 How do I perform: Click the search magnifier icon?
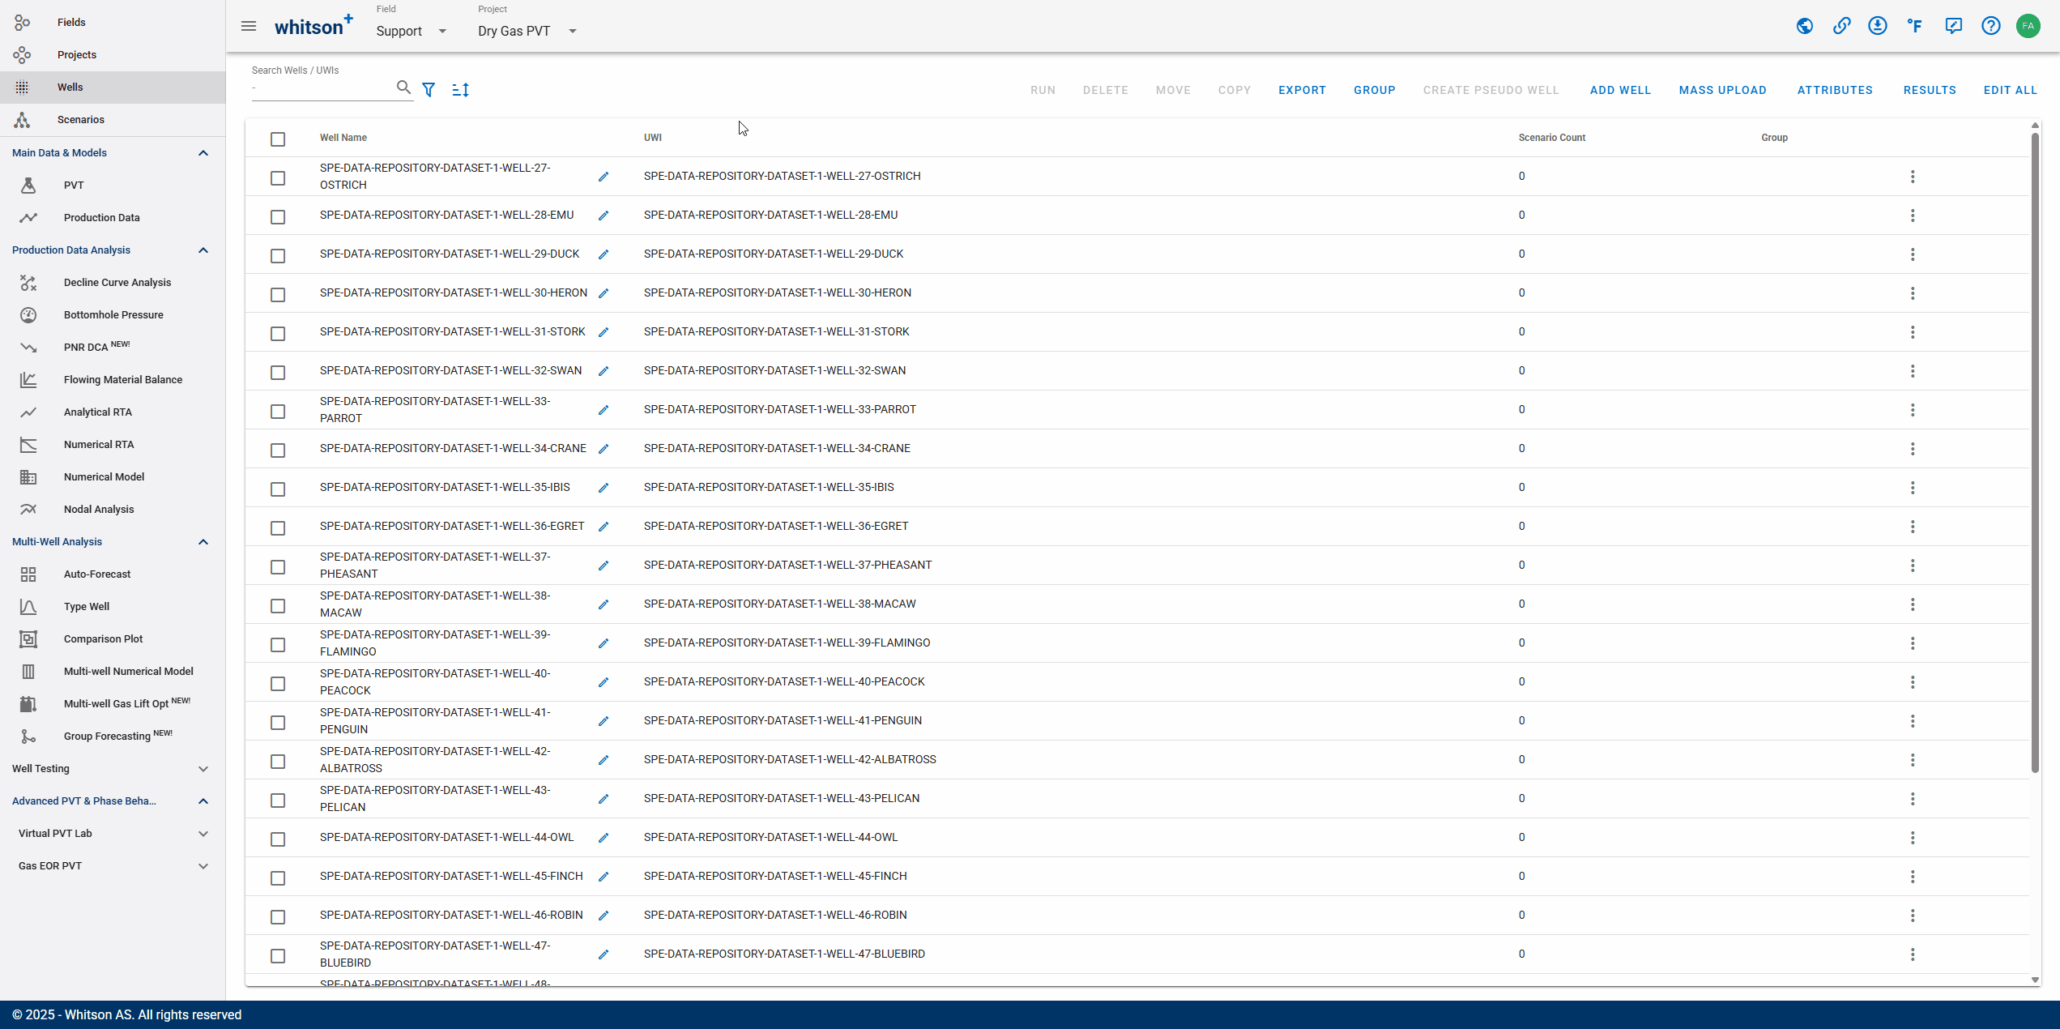pos(403,88)
